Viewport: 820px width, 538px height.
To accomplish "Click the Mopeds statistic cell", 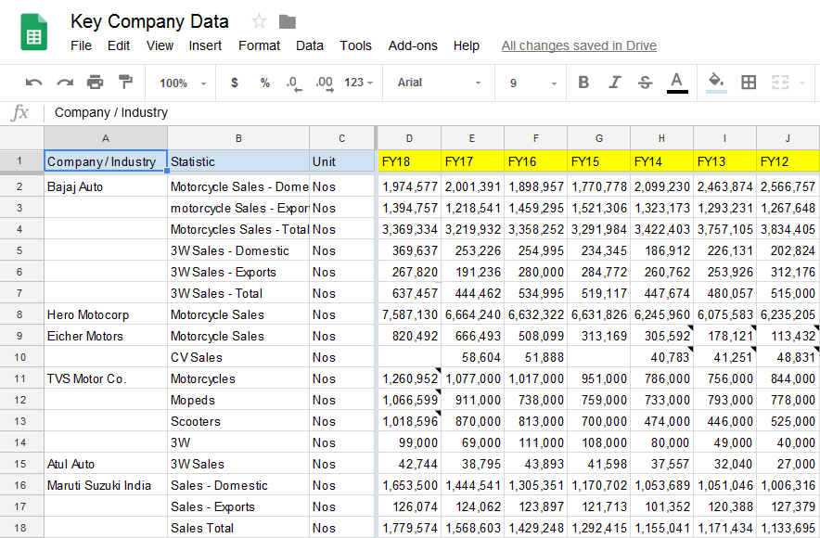I will [238, 400].
